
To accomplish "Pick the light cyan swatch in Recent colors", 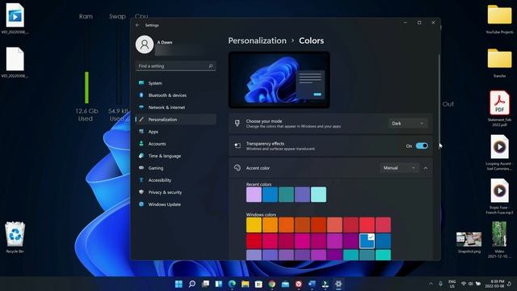I will tap(318, 194).
